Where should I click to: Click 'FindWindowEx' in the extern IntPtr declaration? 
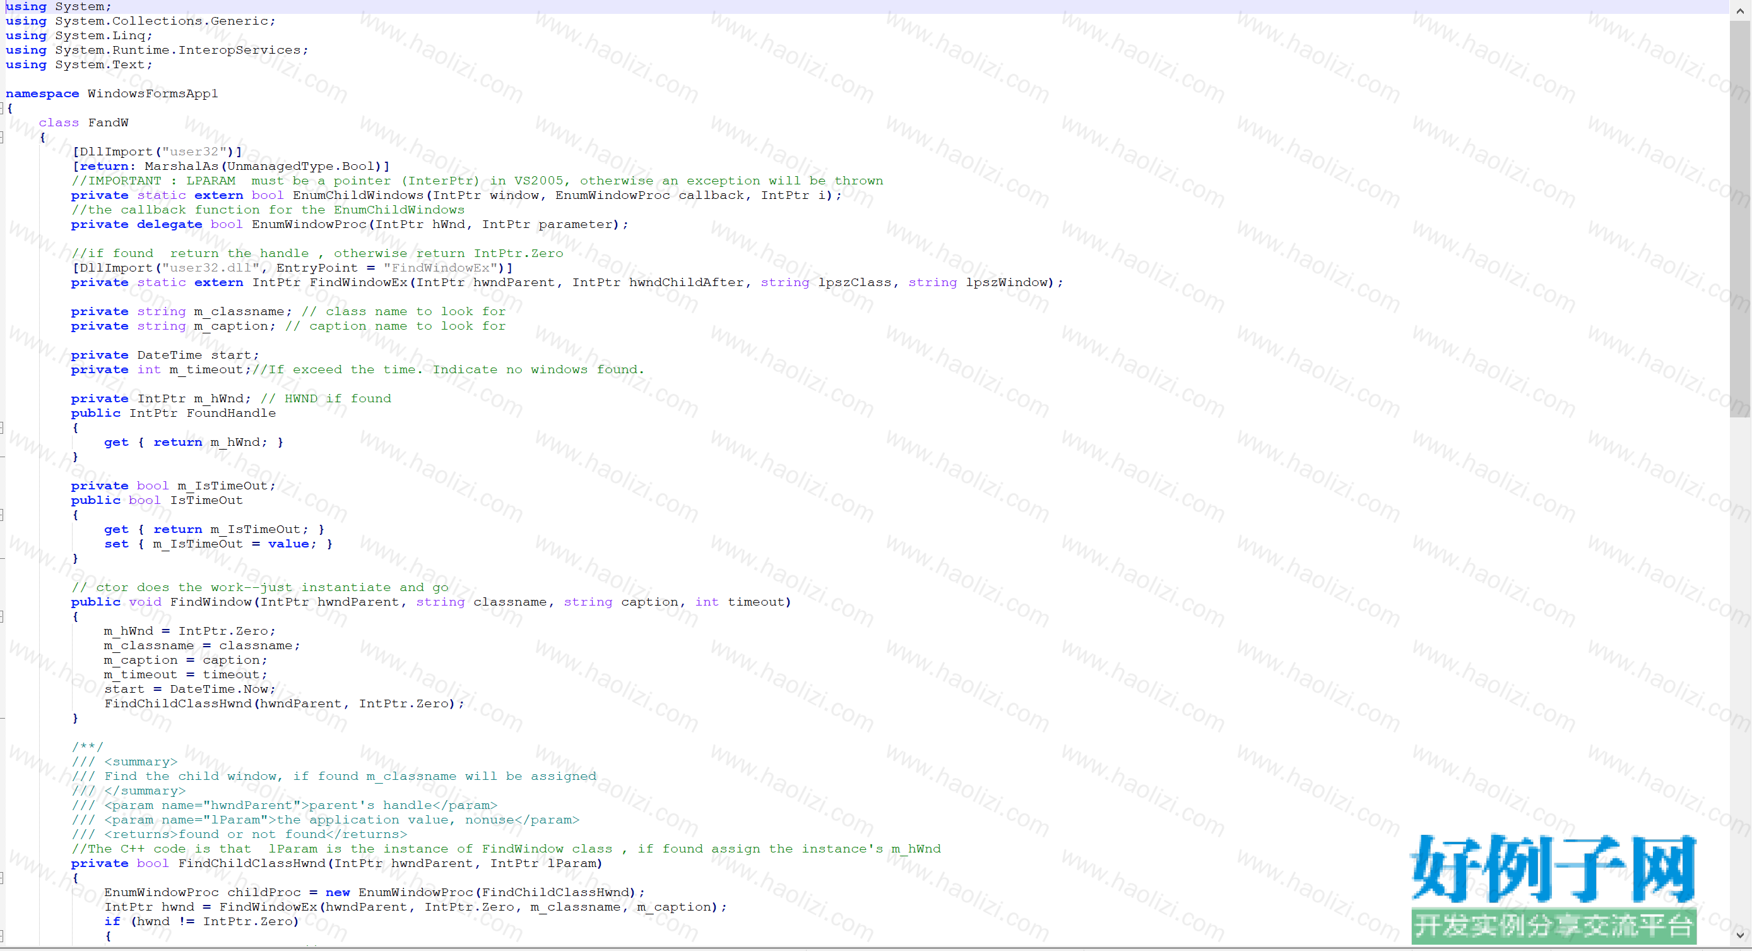pos(358,282)
